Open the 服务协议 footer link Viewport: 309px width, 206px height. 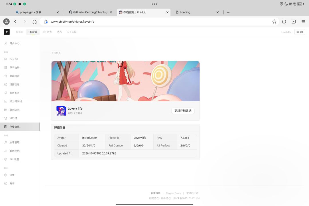[154, 198]
